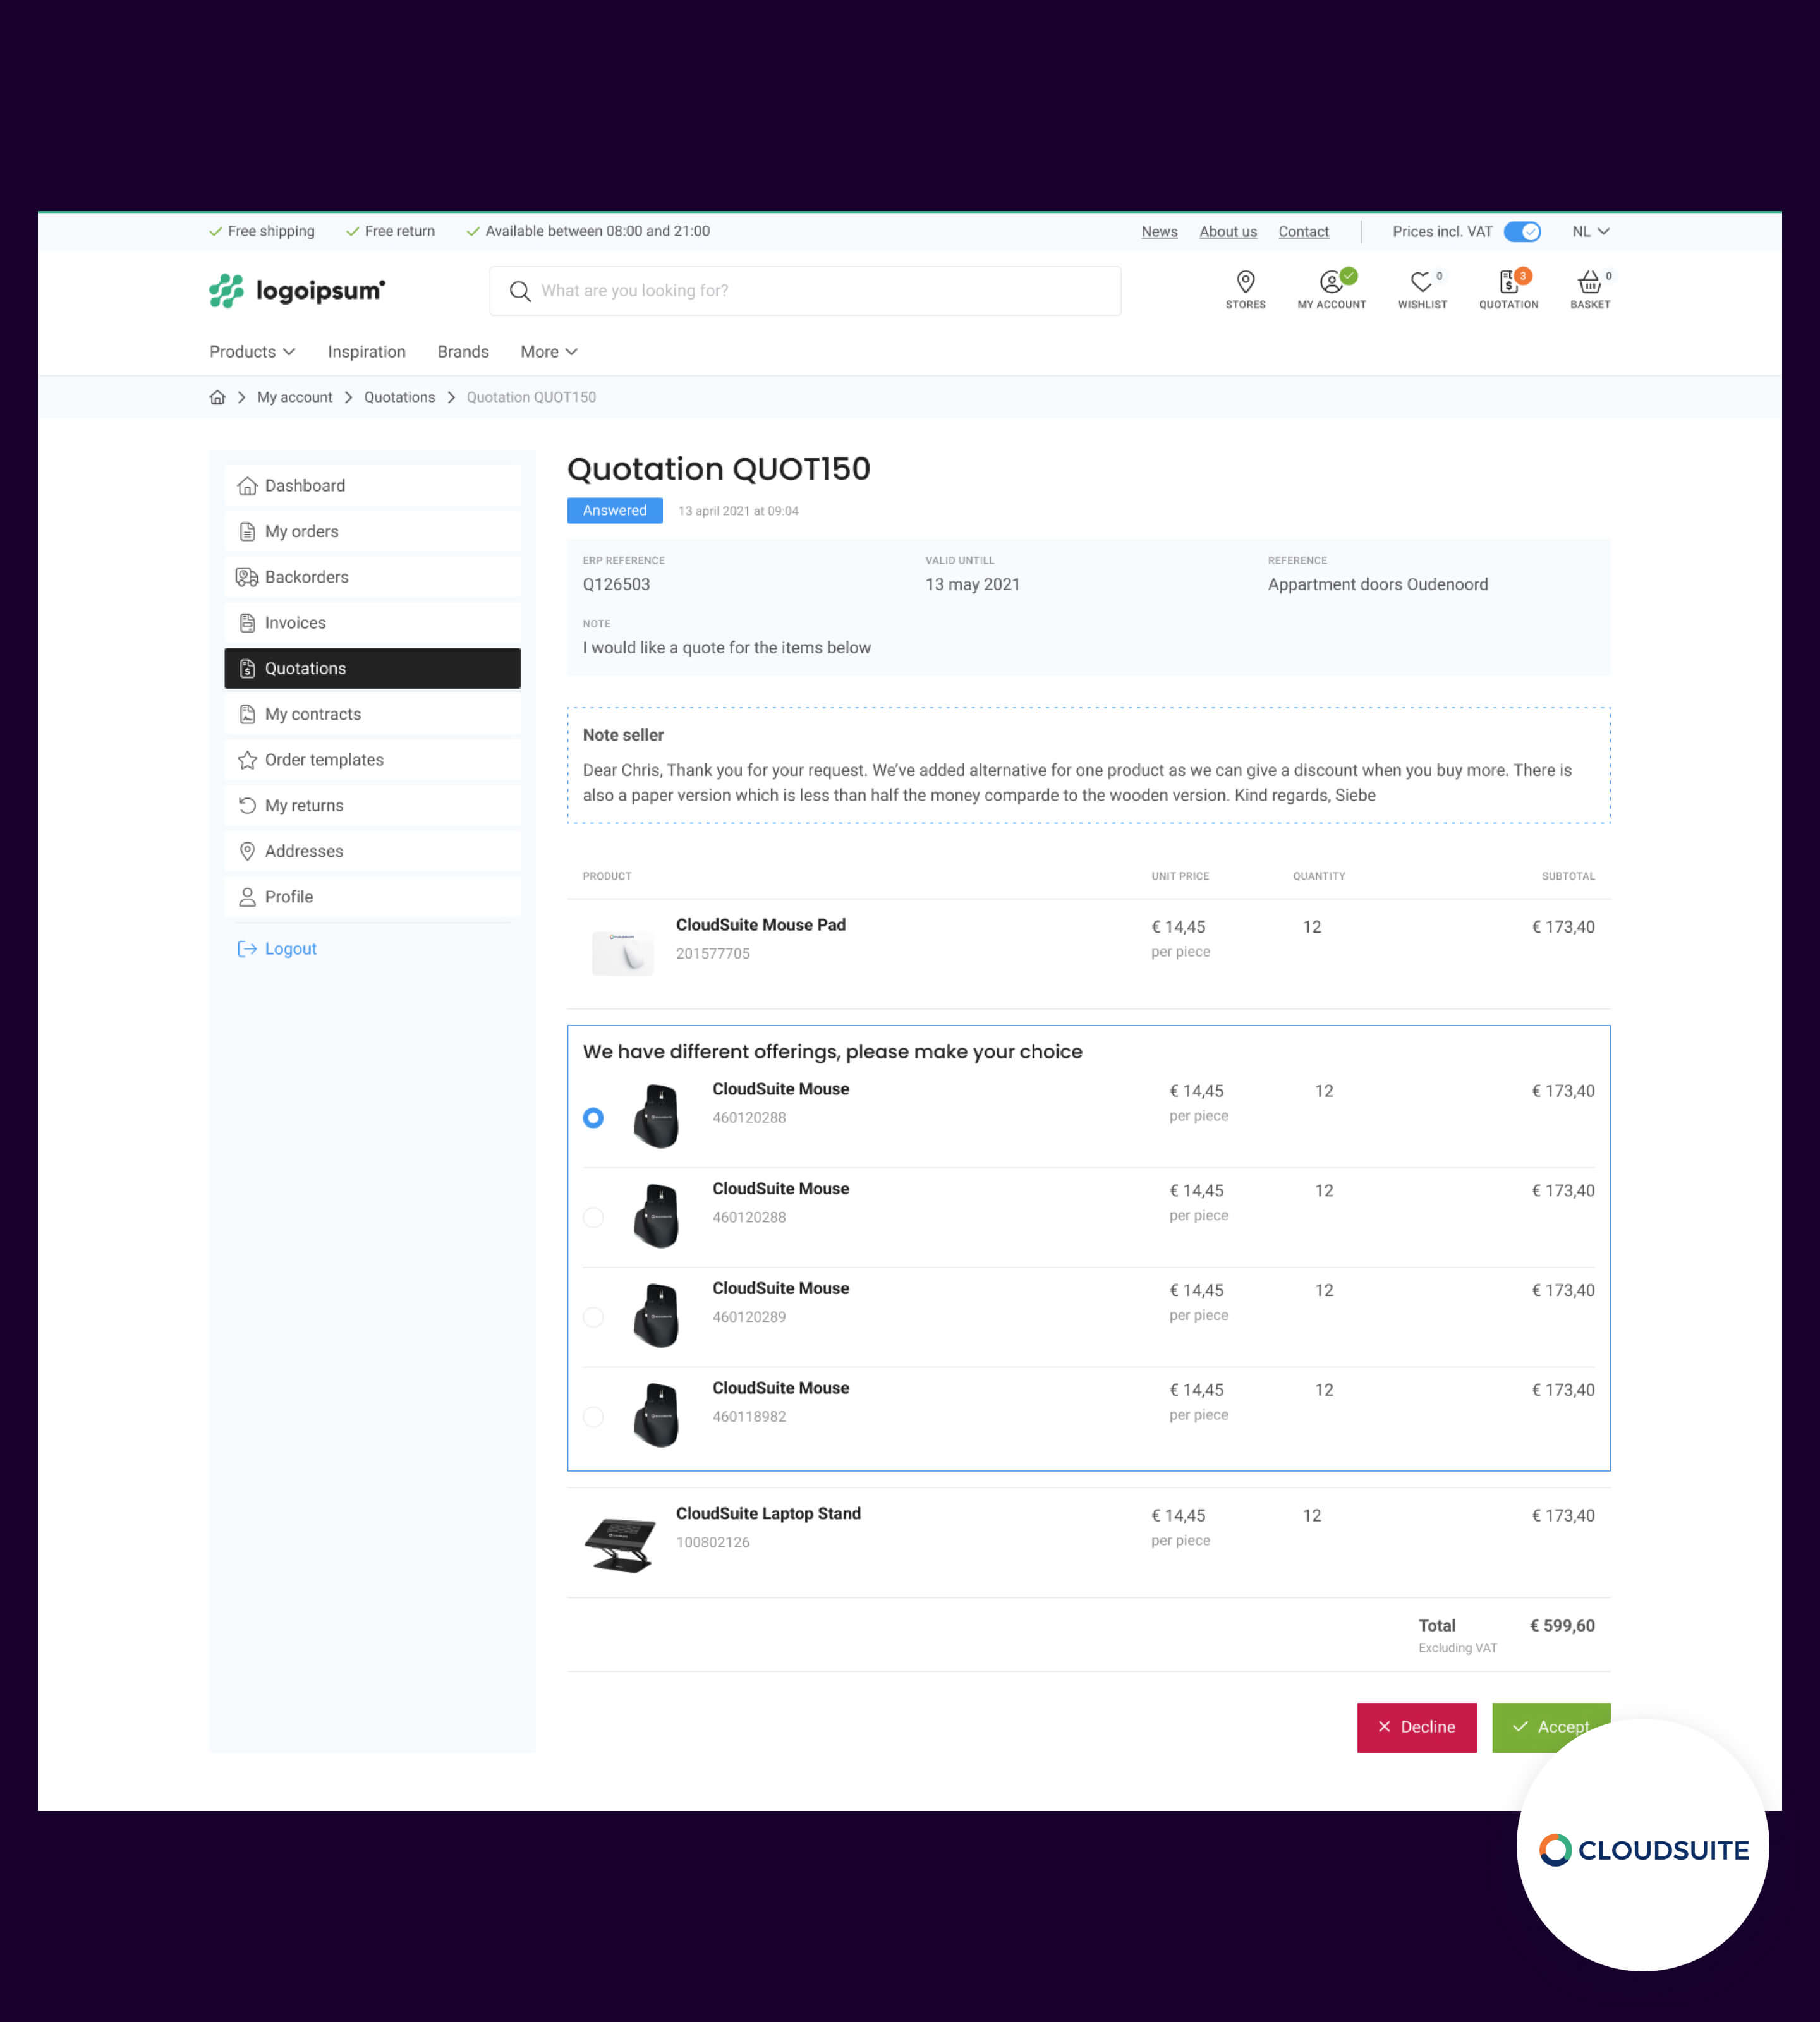This screenshot has width=1820, height=2022.
Task: Click the product search input field
Action: point(820,291)
